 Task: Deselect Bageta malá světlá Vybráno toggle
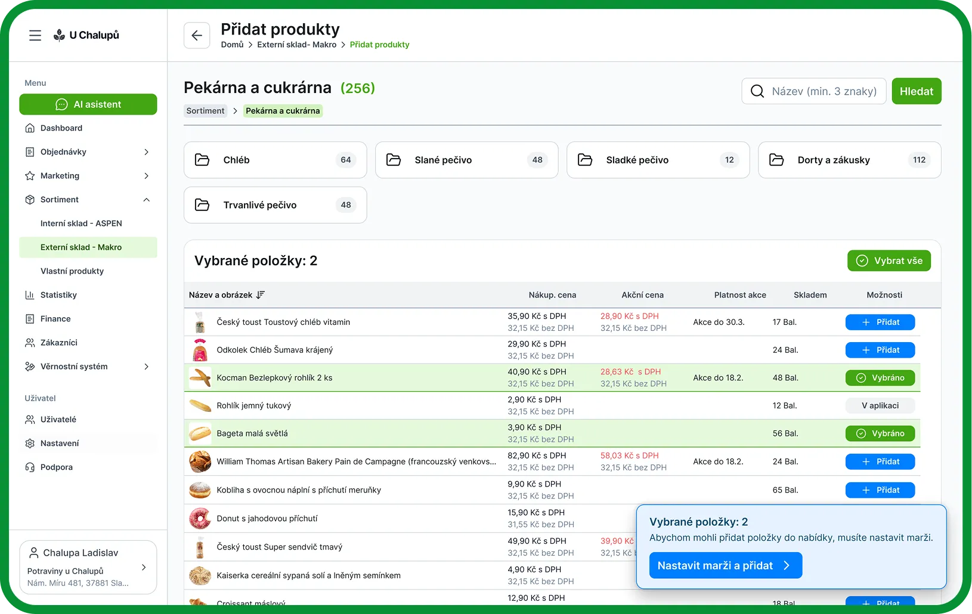pos(880,433)
